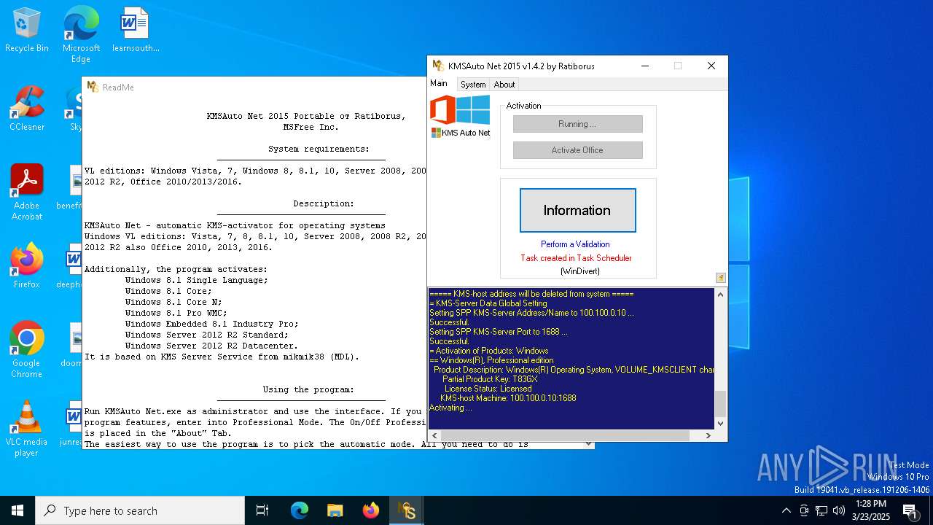Open File Explorer from the taskbar
This screenshot has width=933, height=525.
335,510
